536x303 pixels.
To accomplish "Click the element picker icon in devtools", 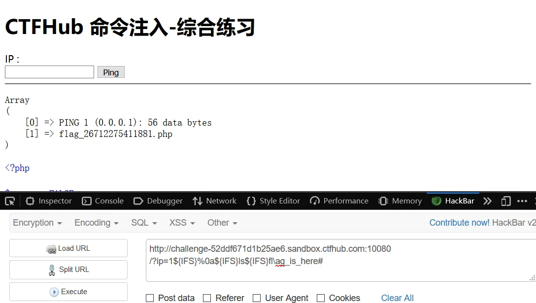I will (x=10, y=201).
